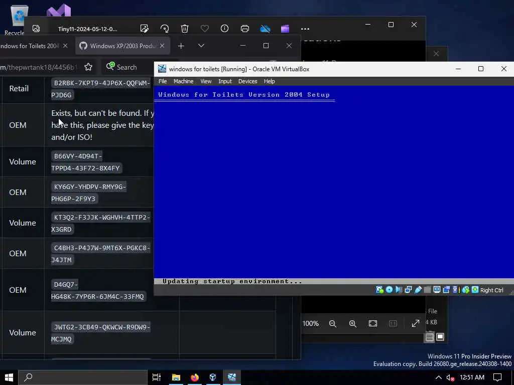Screen dimensions: 514x385
Task: Click the purple Clipchamp icon in Photos toolbar
Action: point(285,29)
